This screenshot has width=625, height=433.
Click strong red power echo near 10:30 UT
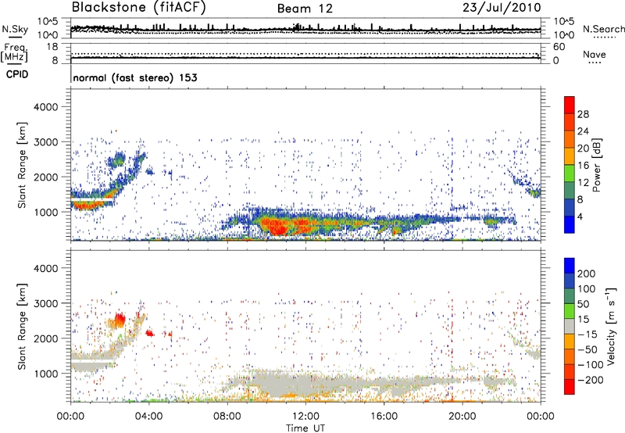pyautogui.click(x=279, y=227)
